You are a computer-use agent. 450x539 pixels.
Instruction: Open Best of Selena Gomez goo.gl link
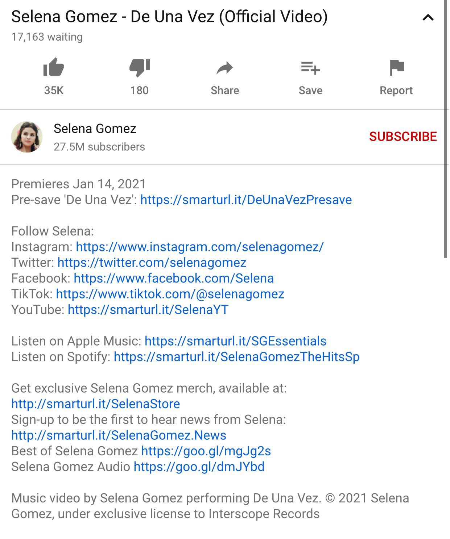click(x=206, y=451)
